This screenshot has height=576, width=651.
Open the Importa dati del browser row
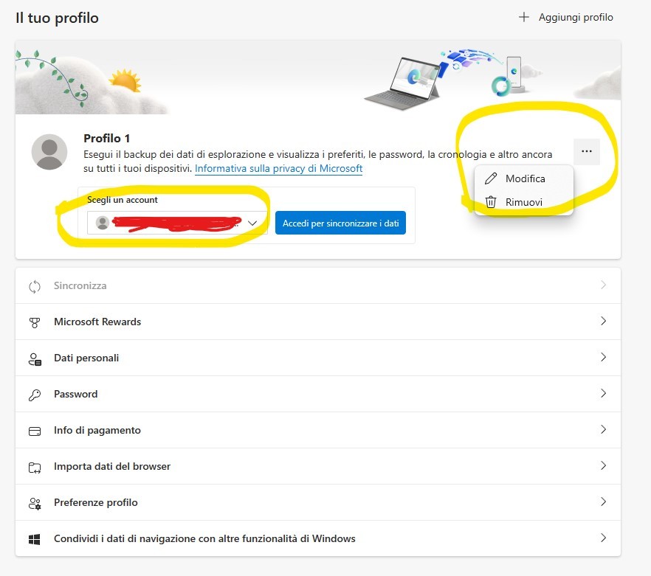tap(318, 466)
